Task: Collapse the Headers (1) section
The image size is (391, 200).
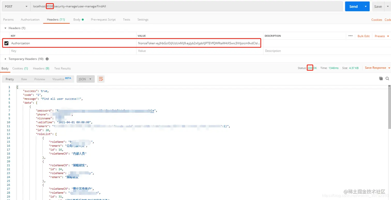Action: pyautogui.click(x=5, y=28)
